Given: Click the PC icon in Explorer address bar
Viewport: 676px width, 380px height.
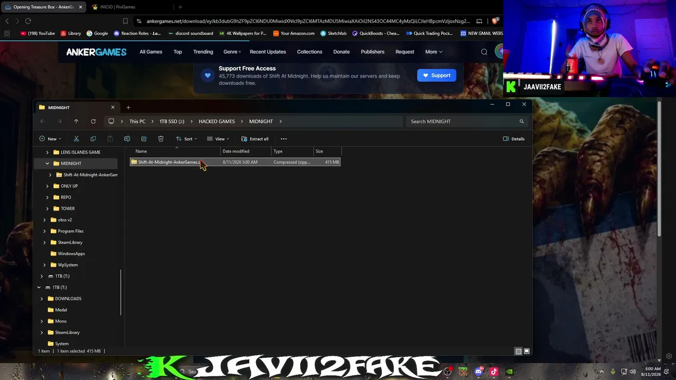Looking at the screenshot, I should point(111,121).
